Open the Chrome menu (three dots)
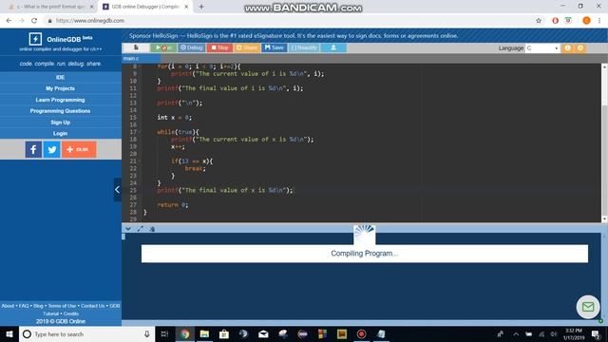The width and height of the screenshot is (608, 342). pos(599,21)
